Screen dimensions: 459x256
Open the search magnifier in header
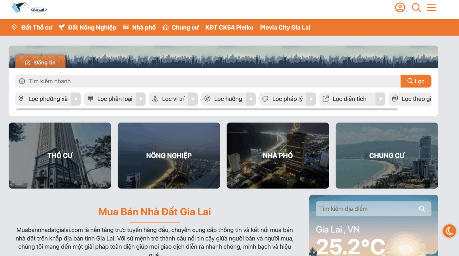click(x=416, y=8)
